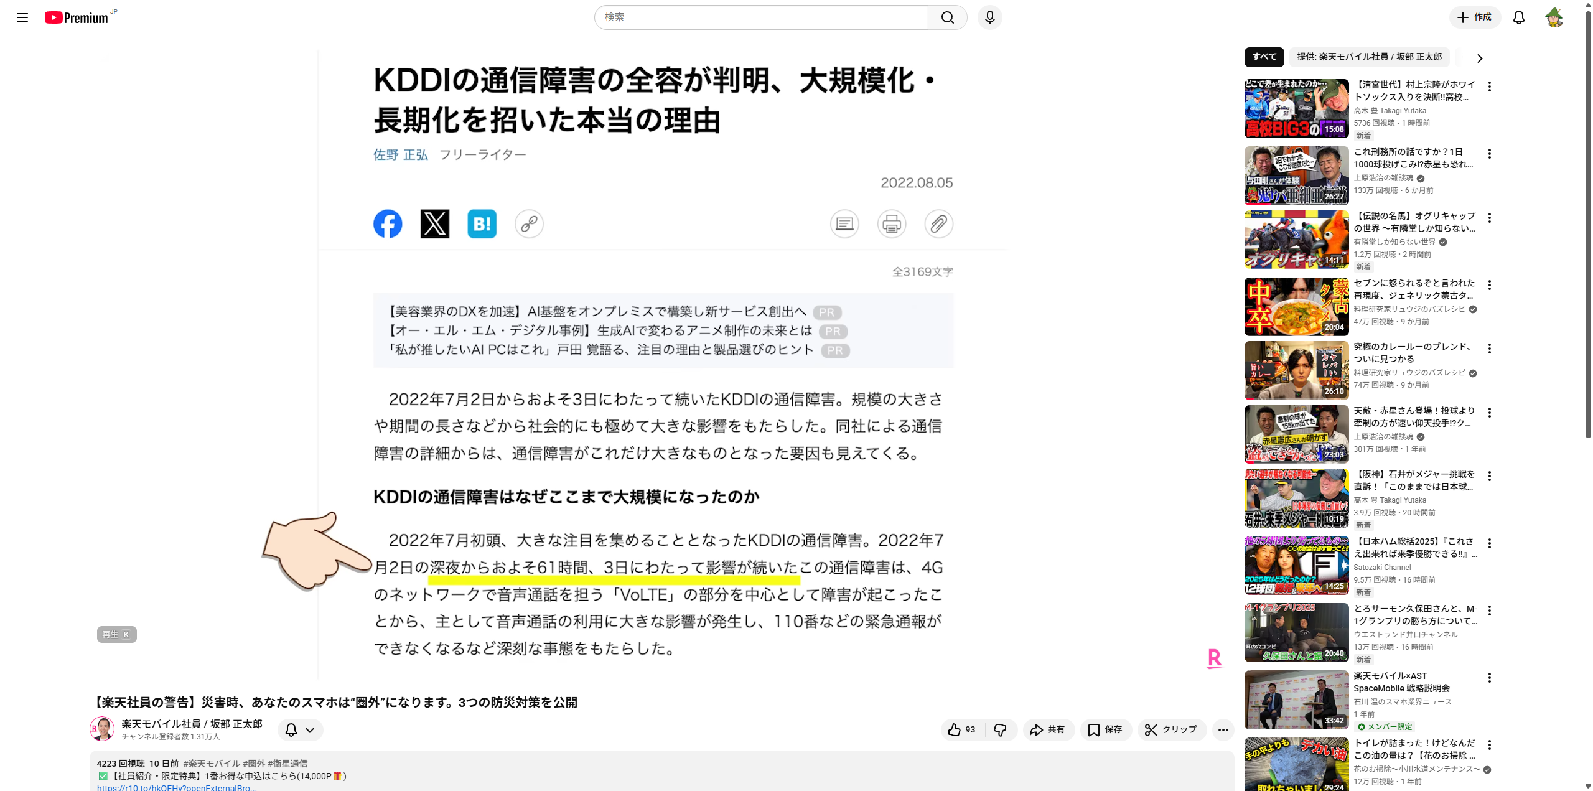Open options menu for オグリキャップ video

point(1489,218)
